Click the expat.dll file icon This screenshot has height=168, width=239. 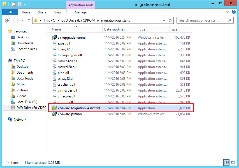[x=54, y=43]
